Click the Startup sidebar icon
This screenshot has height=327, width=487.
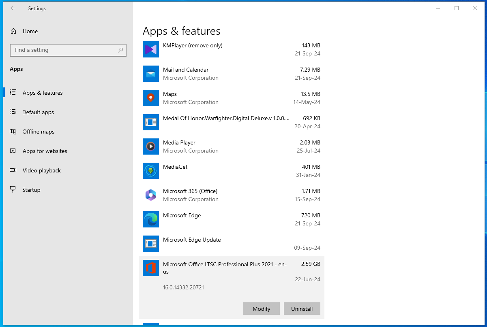(13, 190)
